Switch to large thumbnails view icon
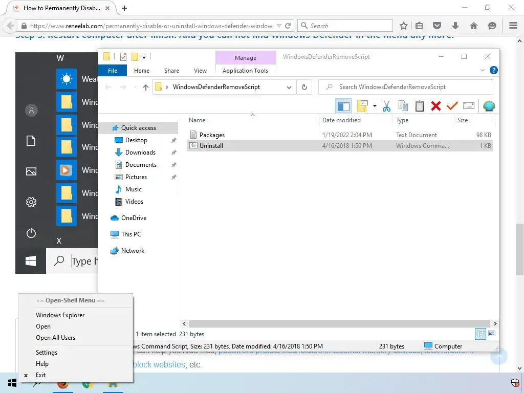 point(492,334)
